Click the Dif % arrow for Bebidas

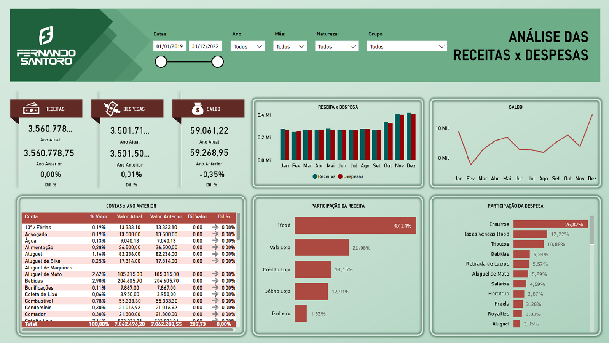click(215, 281)
